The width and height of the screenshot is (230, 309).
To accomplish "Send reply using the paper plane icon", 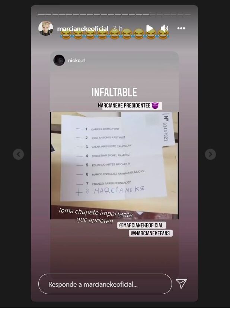I will 181,284.
